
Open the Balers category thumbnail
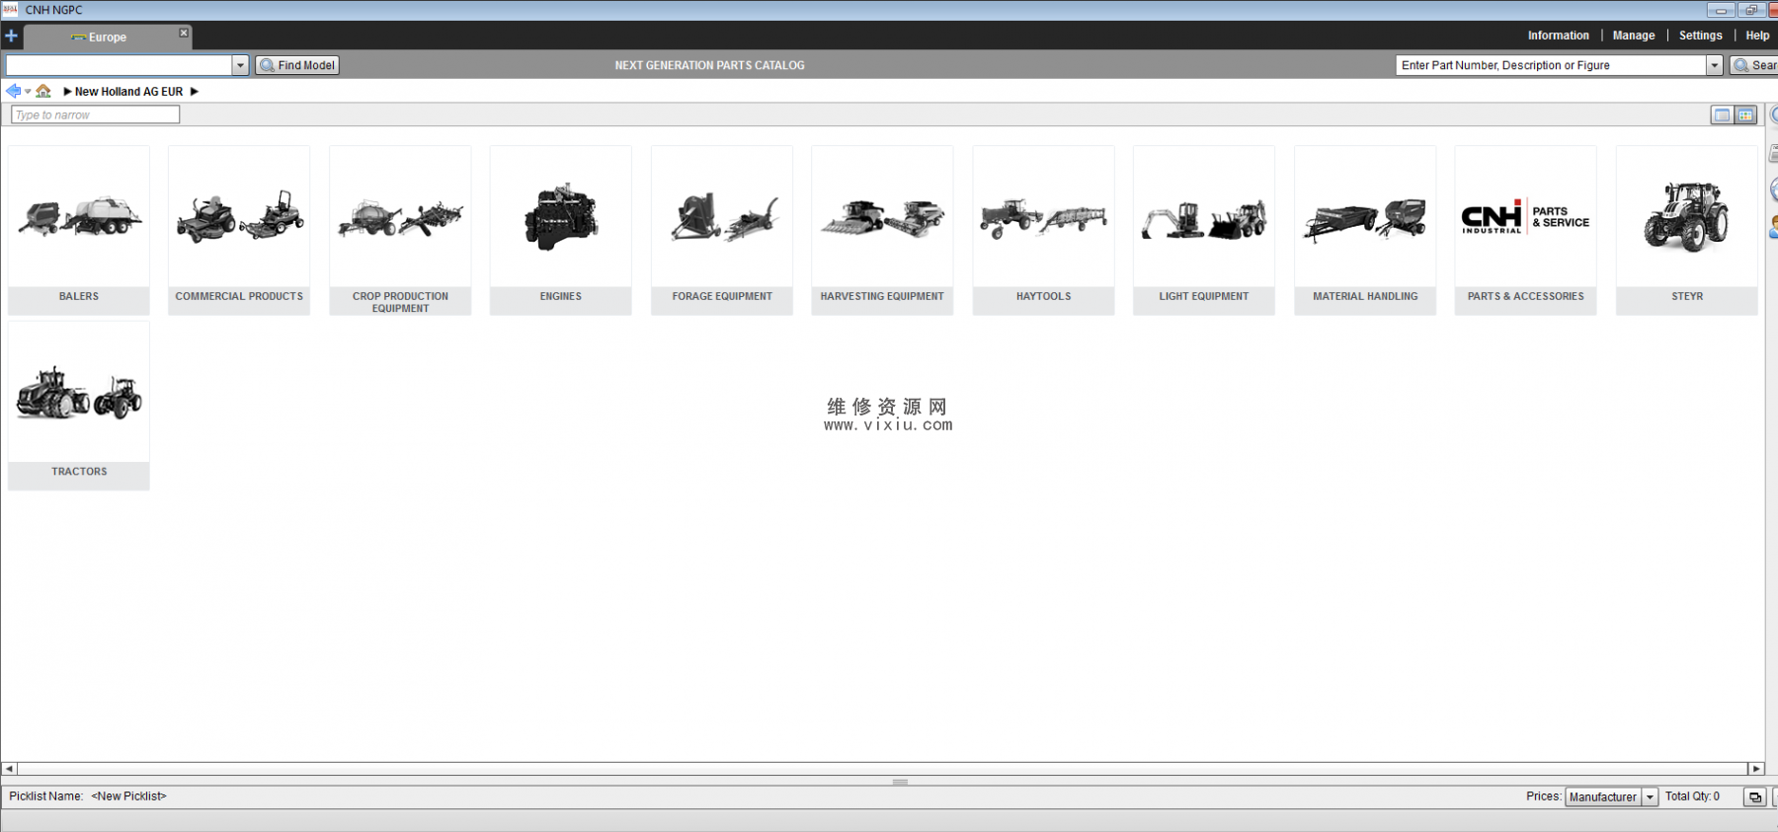79,217
